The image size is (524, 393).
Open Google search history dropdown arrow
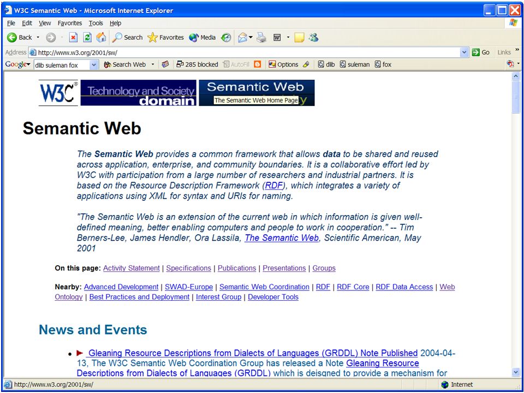[94, 65]
